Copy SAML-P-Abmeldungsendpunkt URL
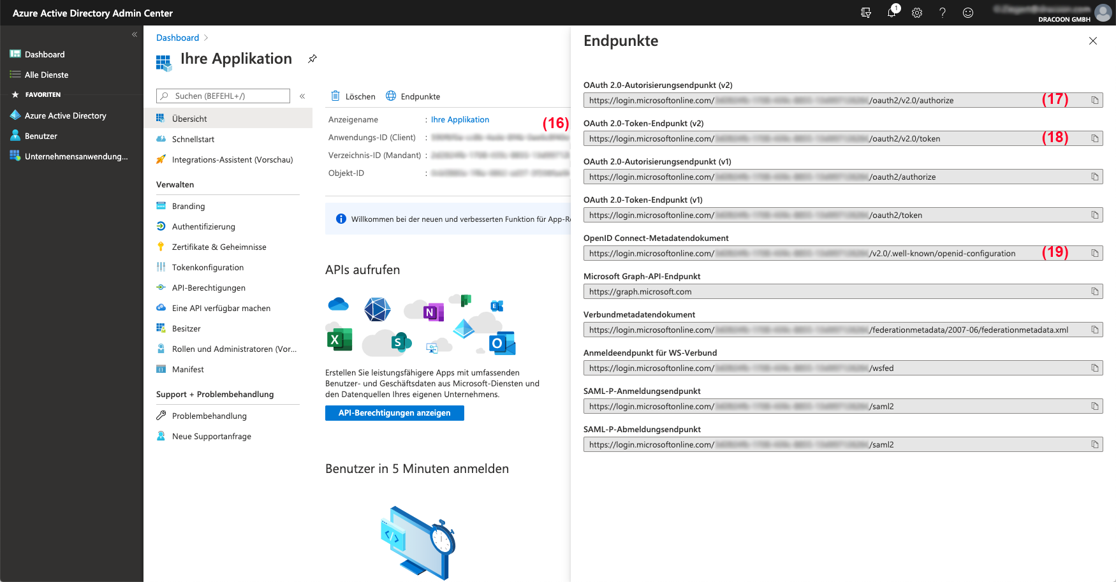 coord(1094,444)
